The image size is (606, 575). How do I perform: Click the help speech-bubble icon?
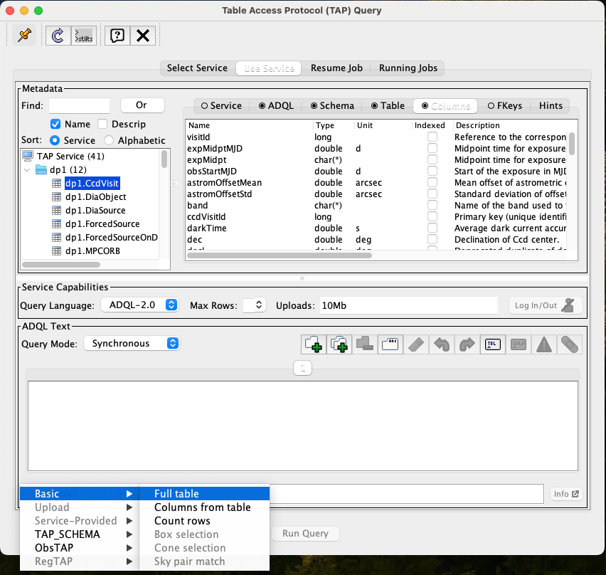point(116,36)
